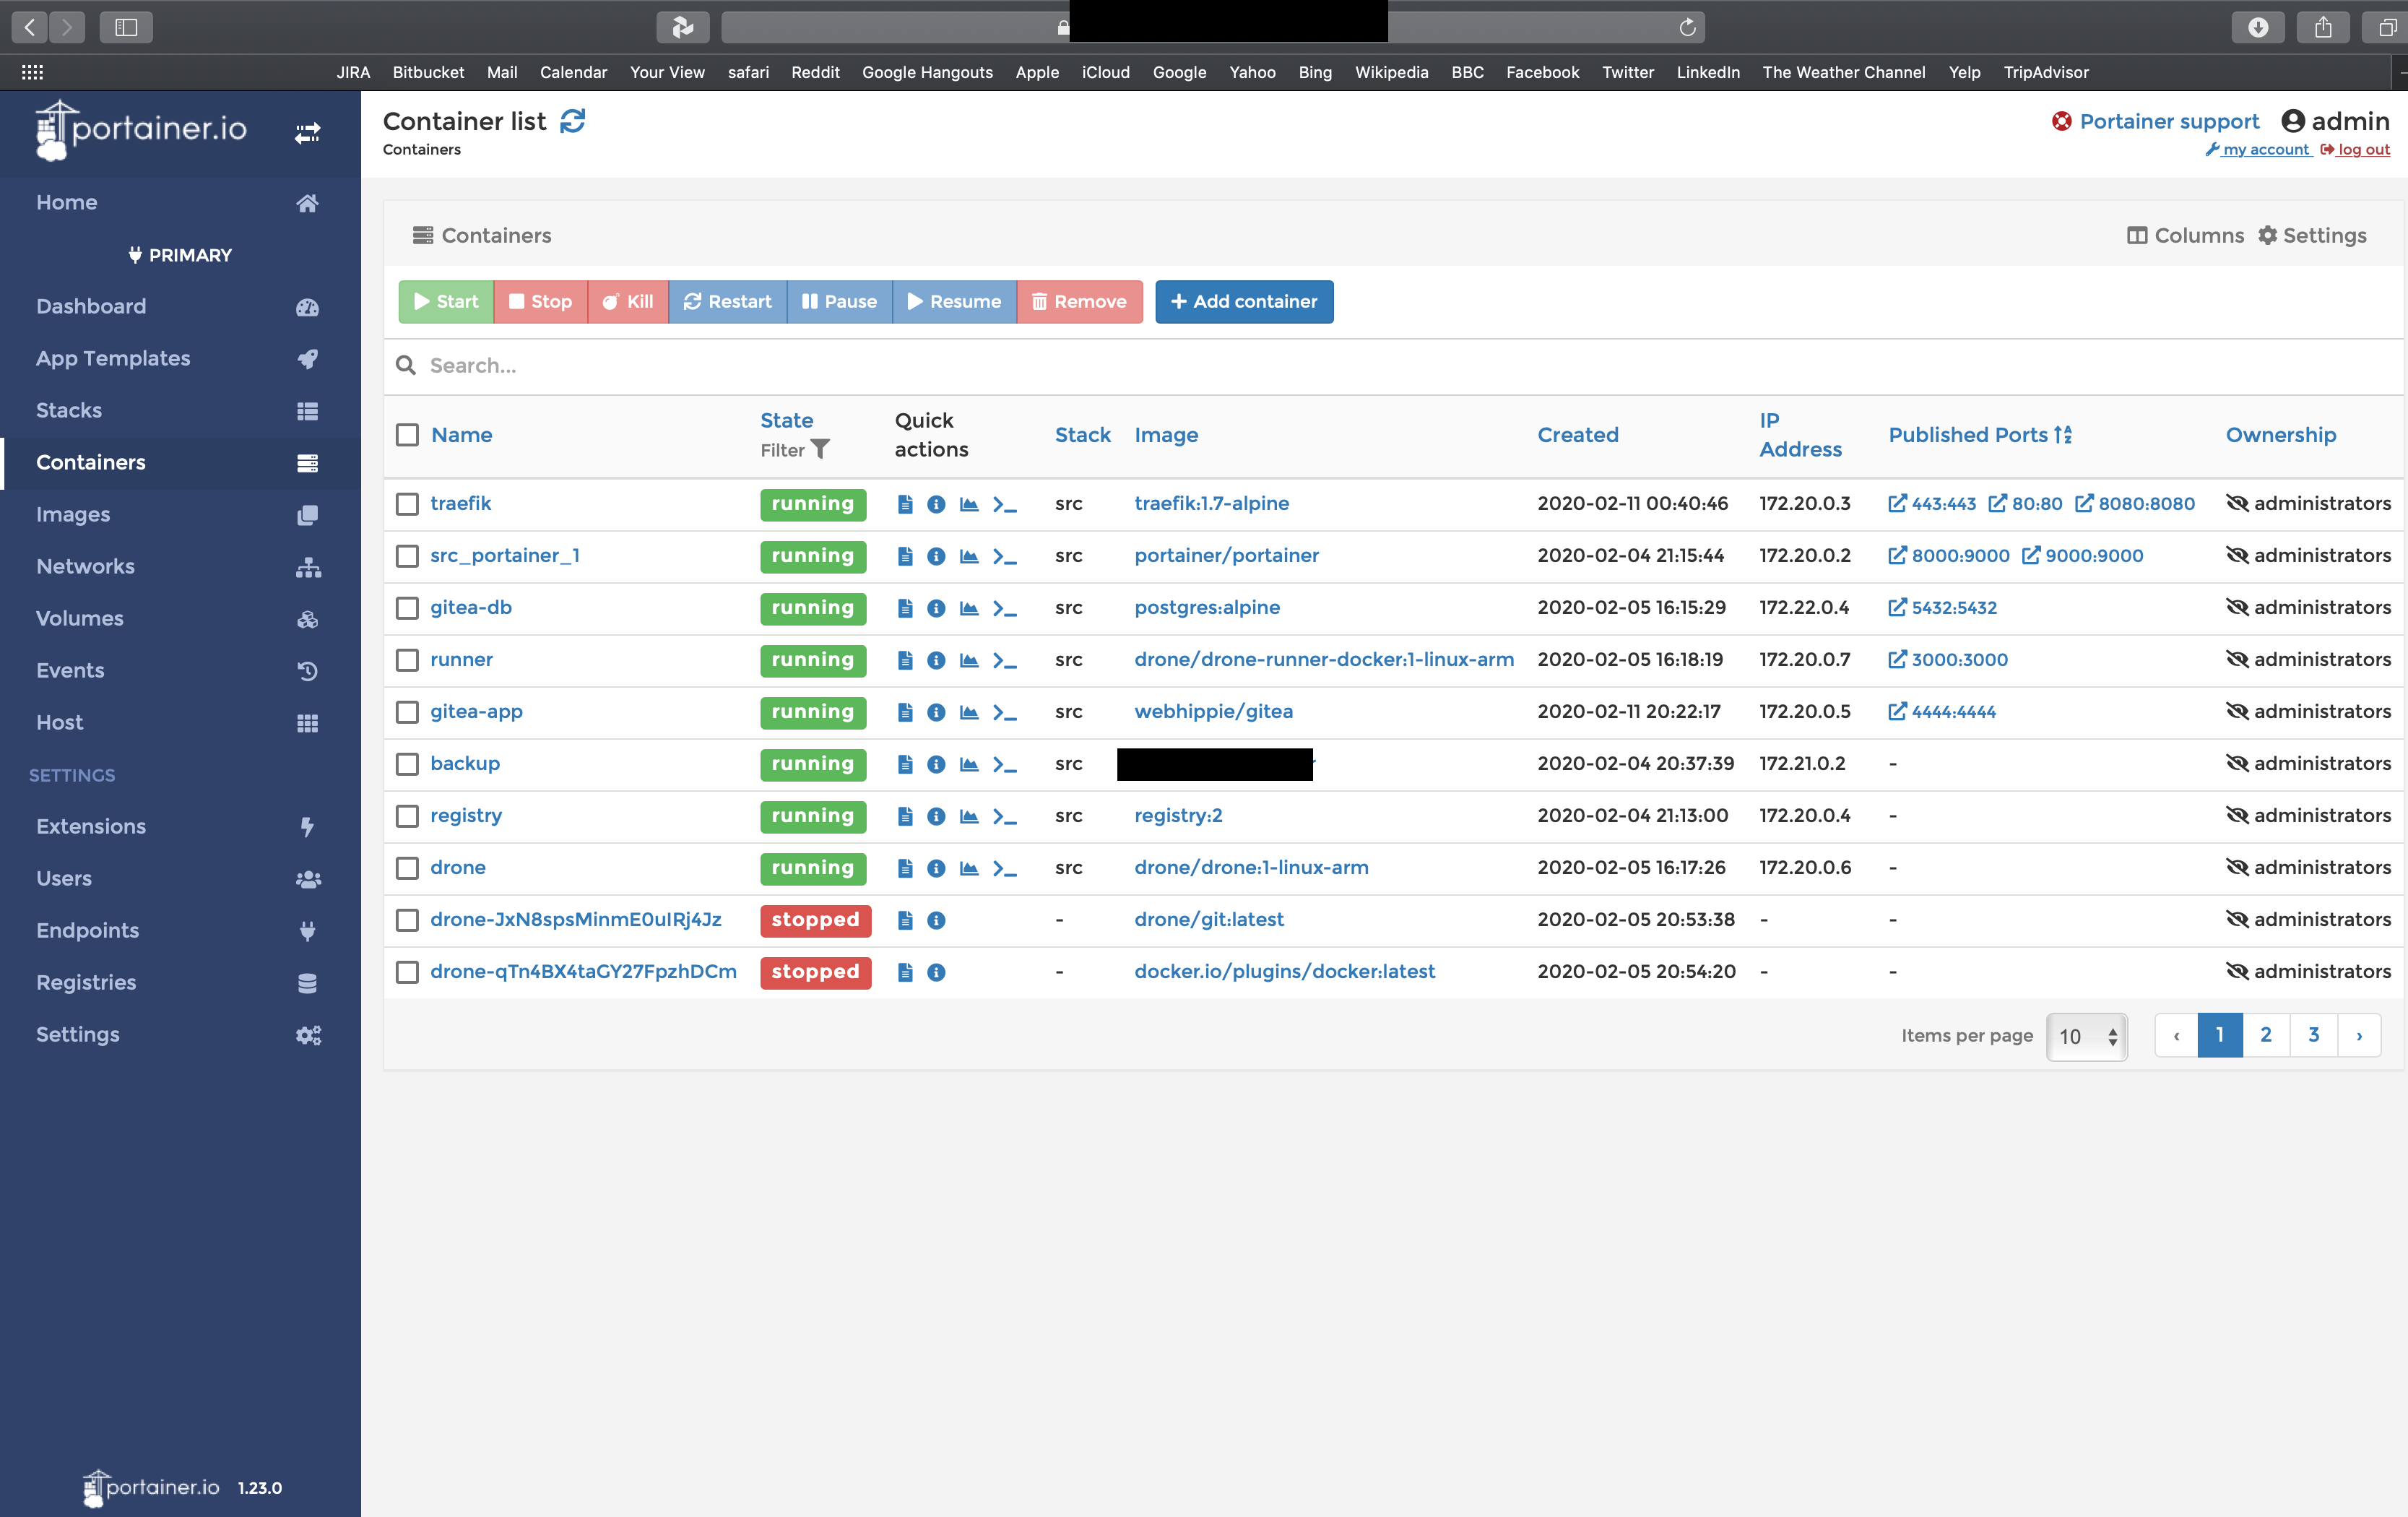Open logs icon for traefik container
Viewport: 2408px width, 1517px height.
pyautogui.click(x=905, y=504)
